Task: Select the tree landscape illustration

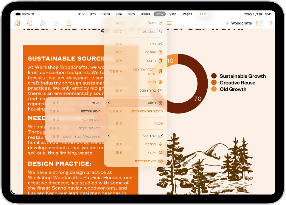Action: [x=205, y=164]
